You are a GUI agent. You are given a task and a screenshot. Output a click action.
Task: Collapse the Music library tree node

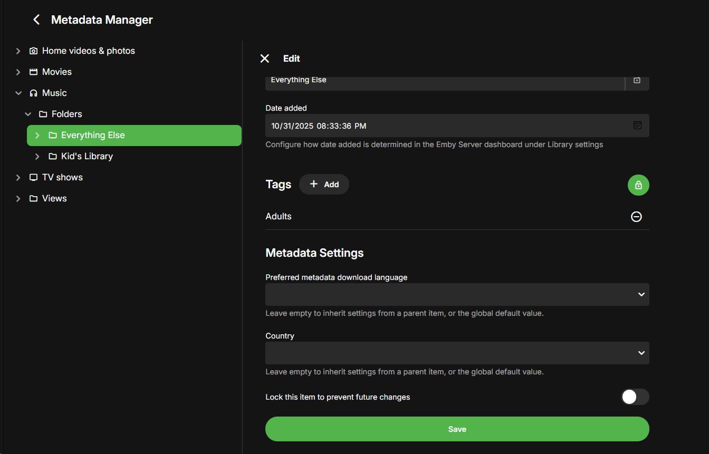[x=18, y=93]
